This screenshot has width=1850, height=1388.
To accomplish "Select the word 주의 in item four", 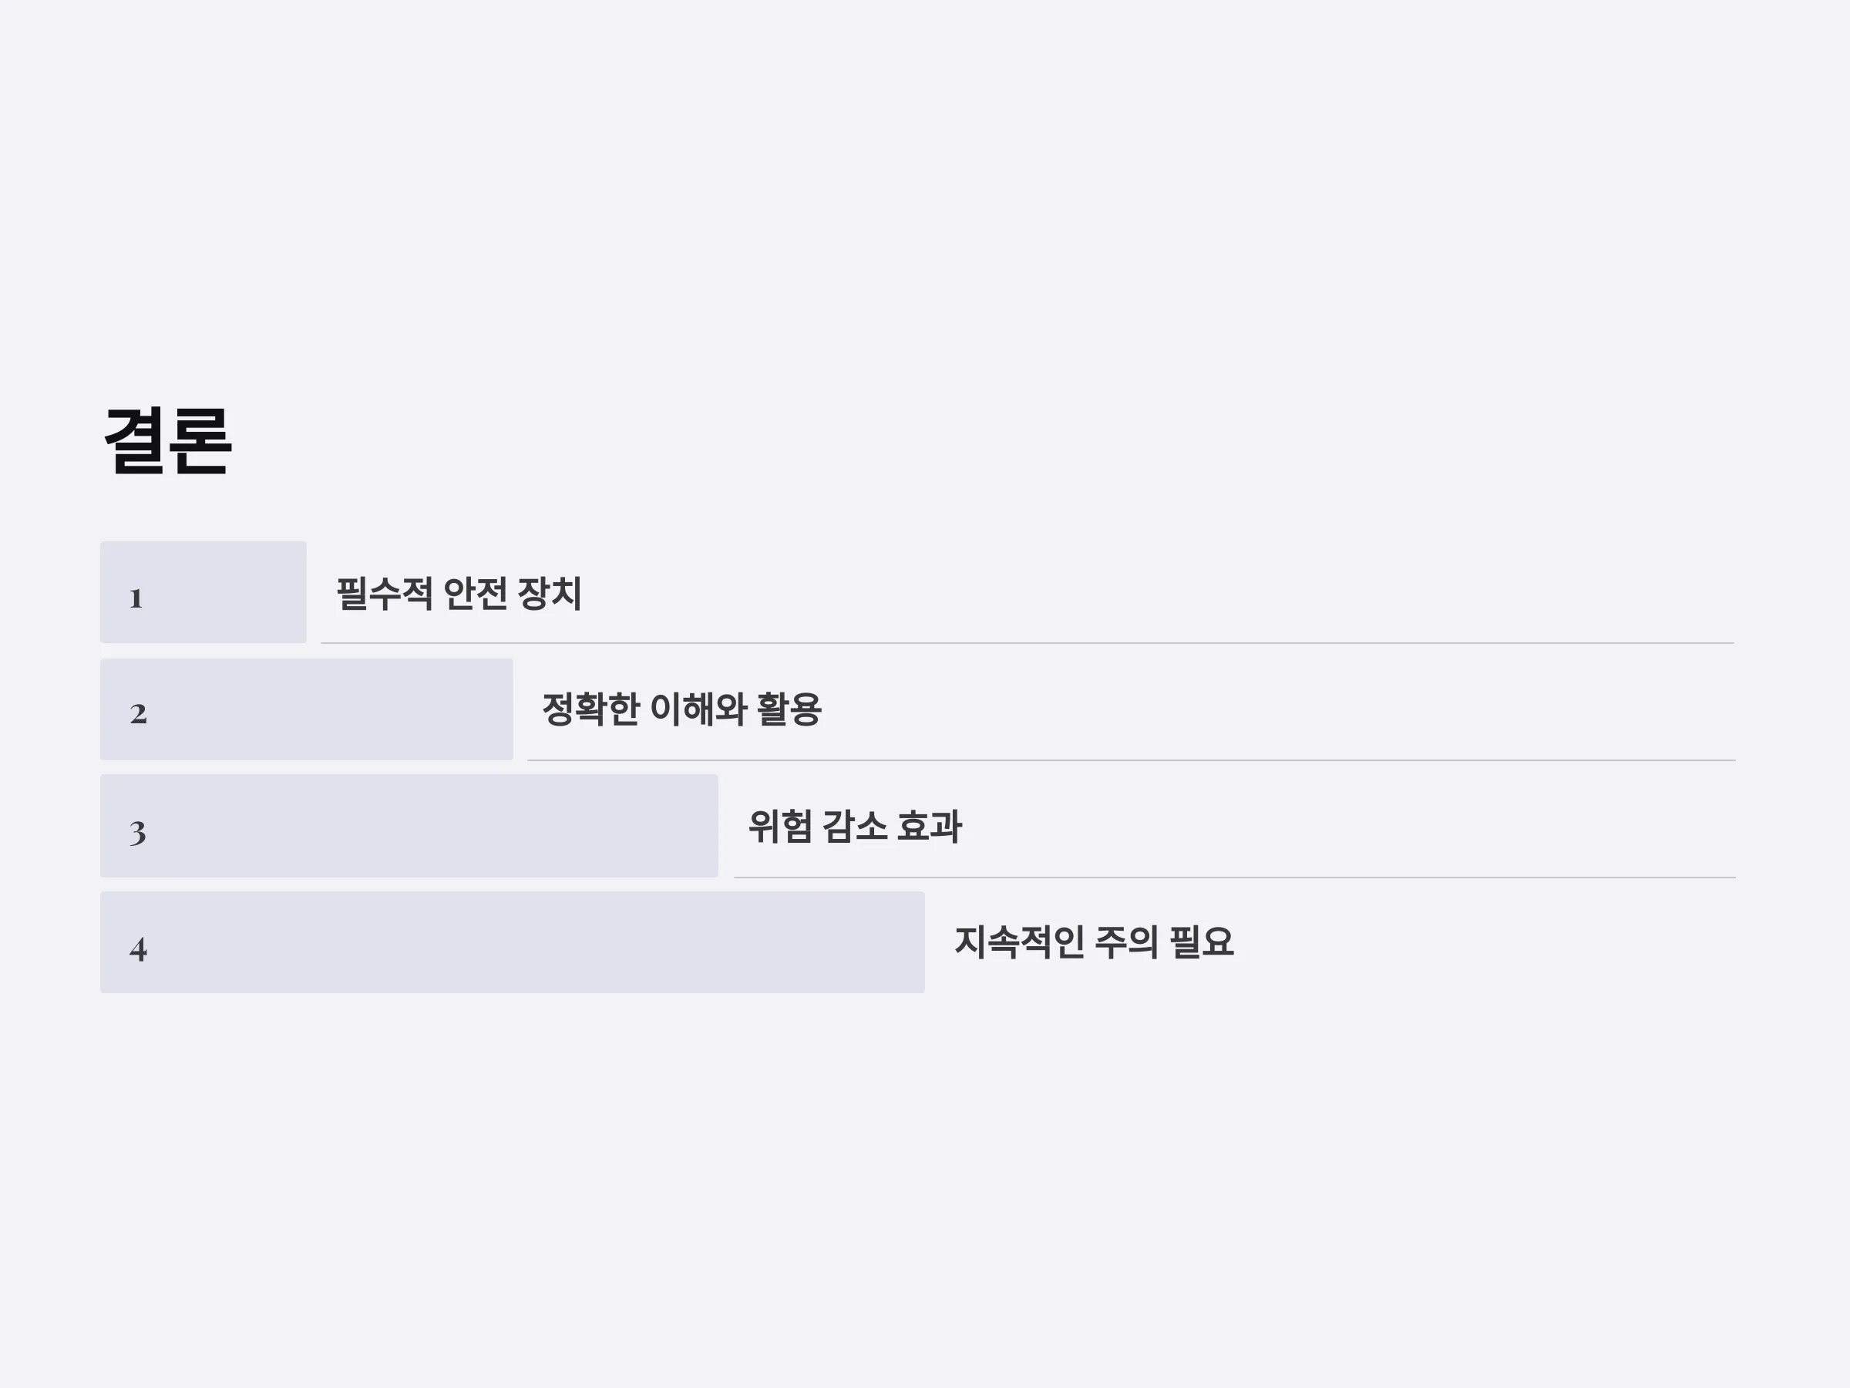I will pos(1126,942).
